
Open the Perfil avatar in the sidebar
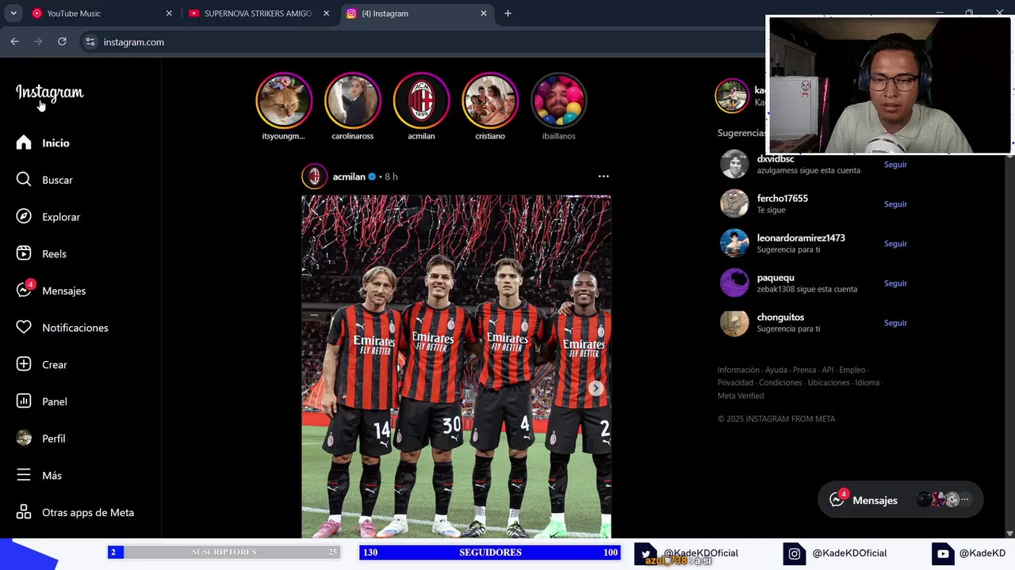[x=24, y=439]
